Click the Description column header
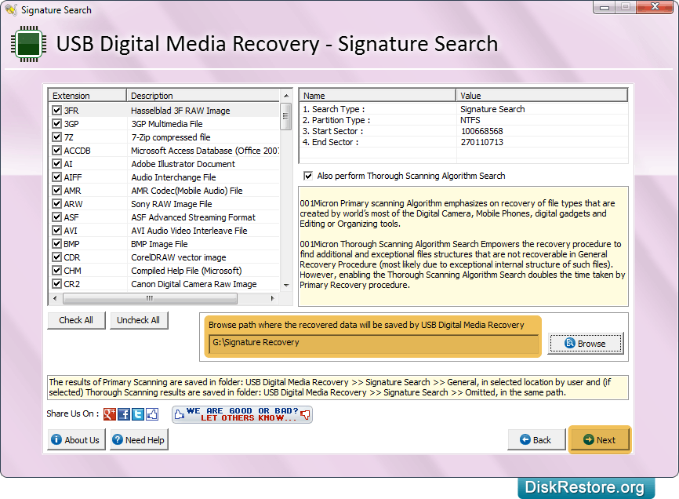Viewport: 679px width, 499px height. click(203, 95)
